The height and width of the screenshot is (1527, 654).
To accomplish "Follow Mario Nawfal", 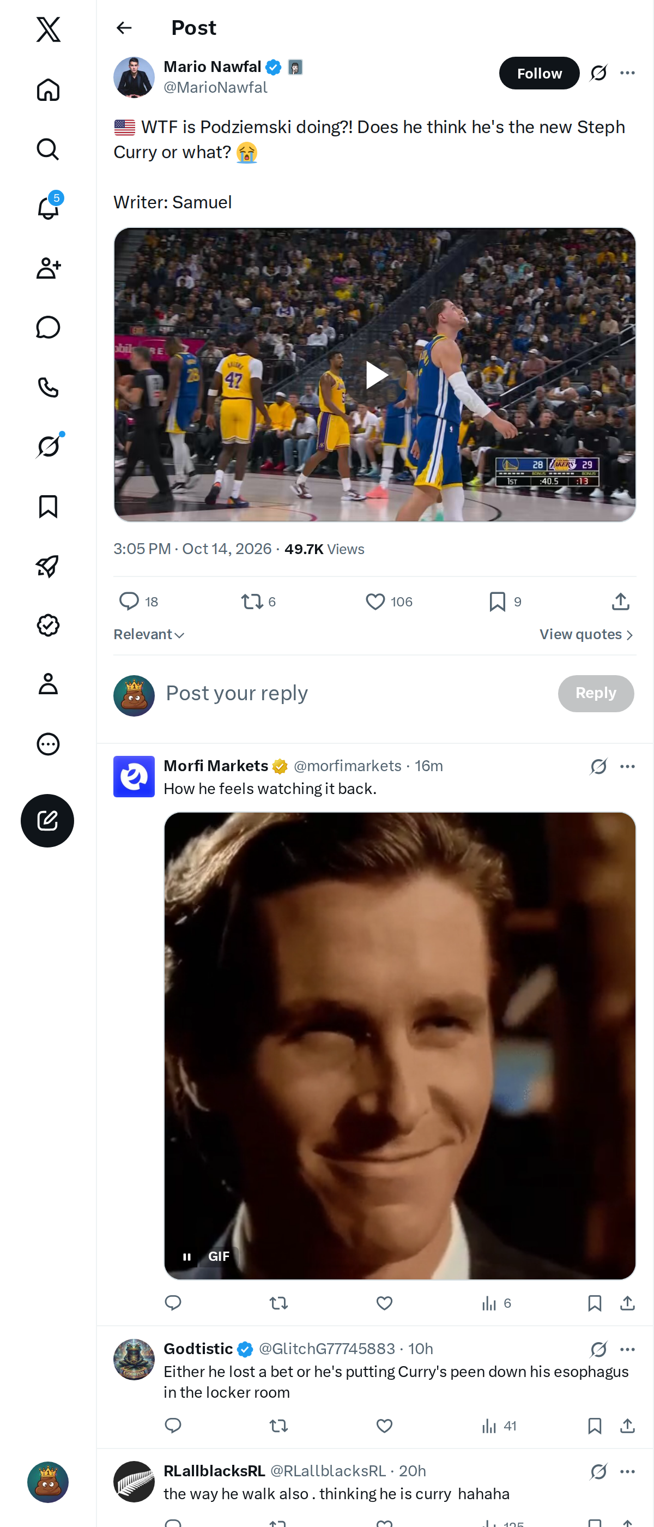I will [539, 73].
